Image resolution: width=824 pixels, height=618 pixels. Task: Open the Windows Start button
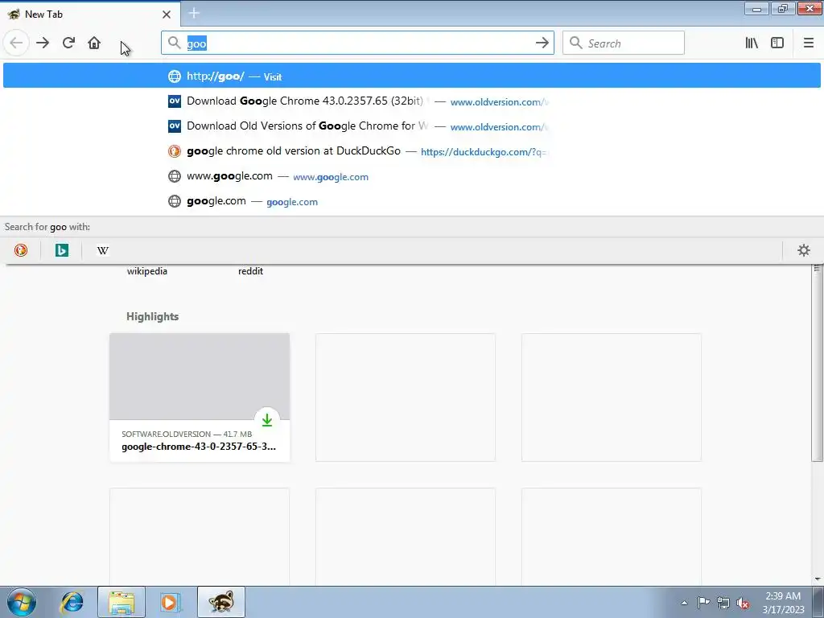tap(22, 602)
